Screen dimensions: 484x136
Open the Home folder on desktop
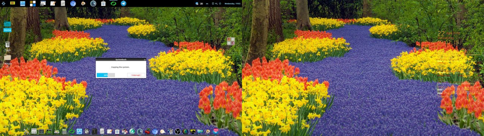coord(7,26)
